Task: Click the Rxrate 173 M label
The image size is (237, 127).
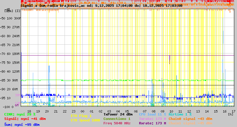Action: [x=153, y=123]
